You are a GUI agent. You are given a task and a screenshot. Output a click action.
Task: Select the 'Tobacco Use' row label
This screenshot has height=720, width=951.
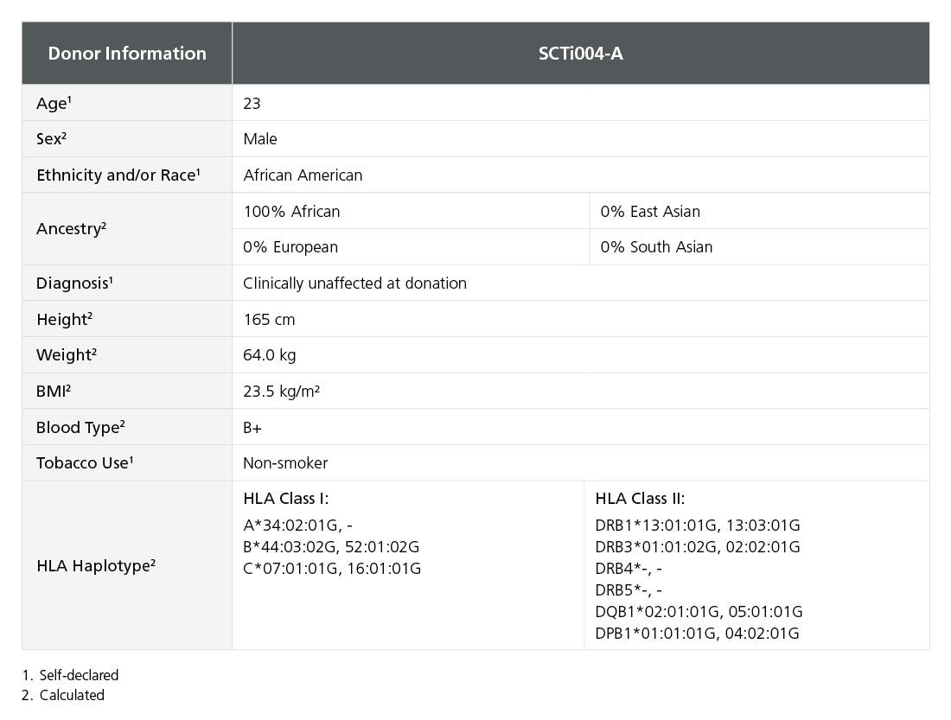pyautogui.click(x=85, y=463)
